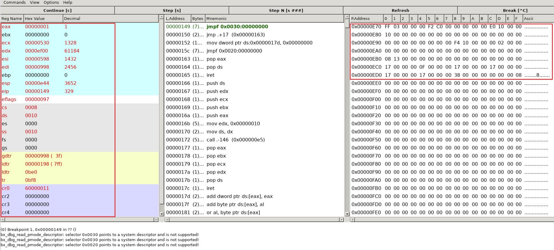
Task: Select the esp register row
Action: pos(79,83)
